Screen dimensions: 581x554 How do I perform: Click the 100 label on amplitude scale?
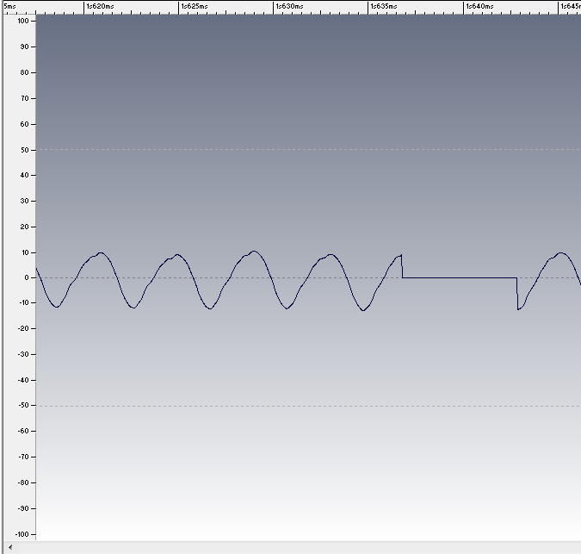[23, 21]
